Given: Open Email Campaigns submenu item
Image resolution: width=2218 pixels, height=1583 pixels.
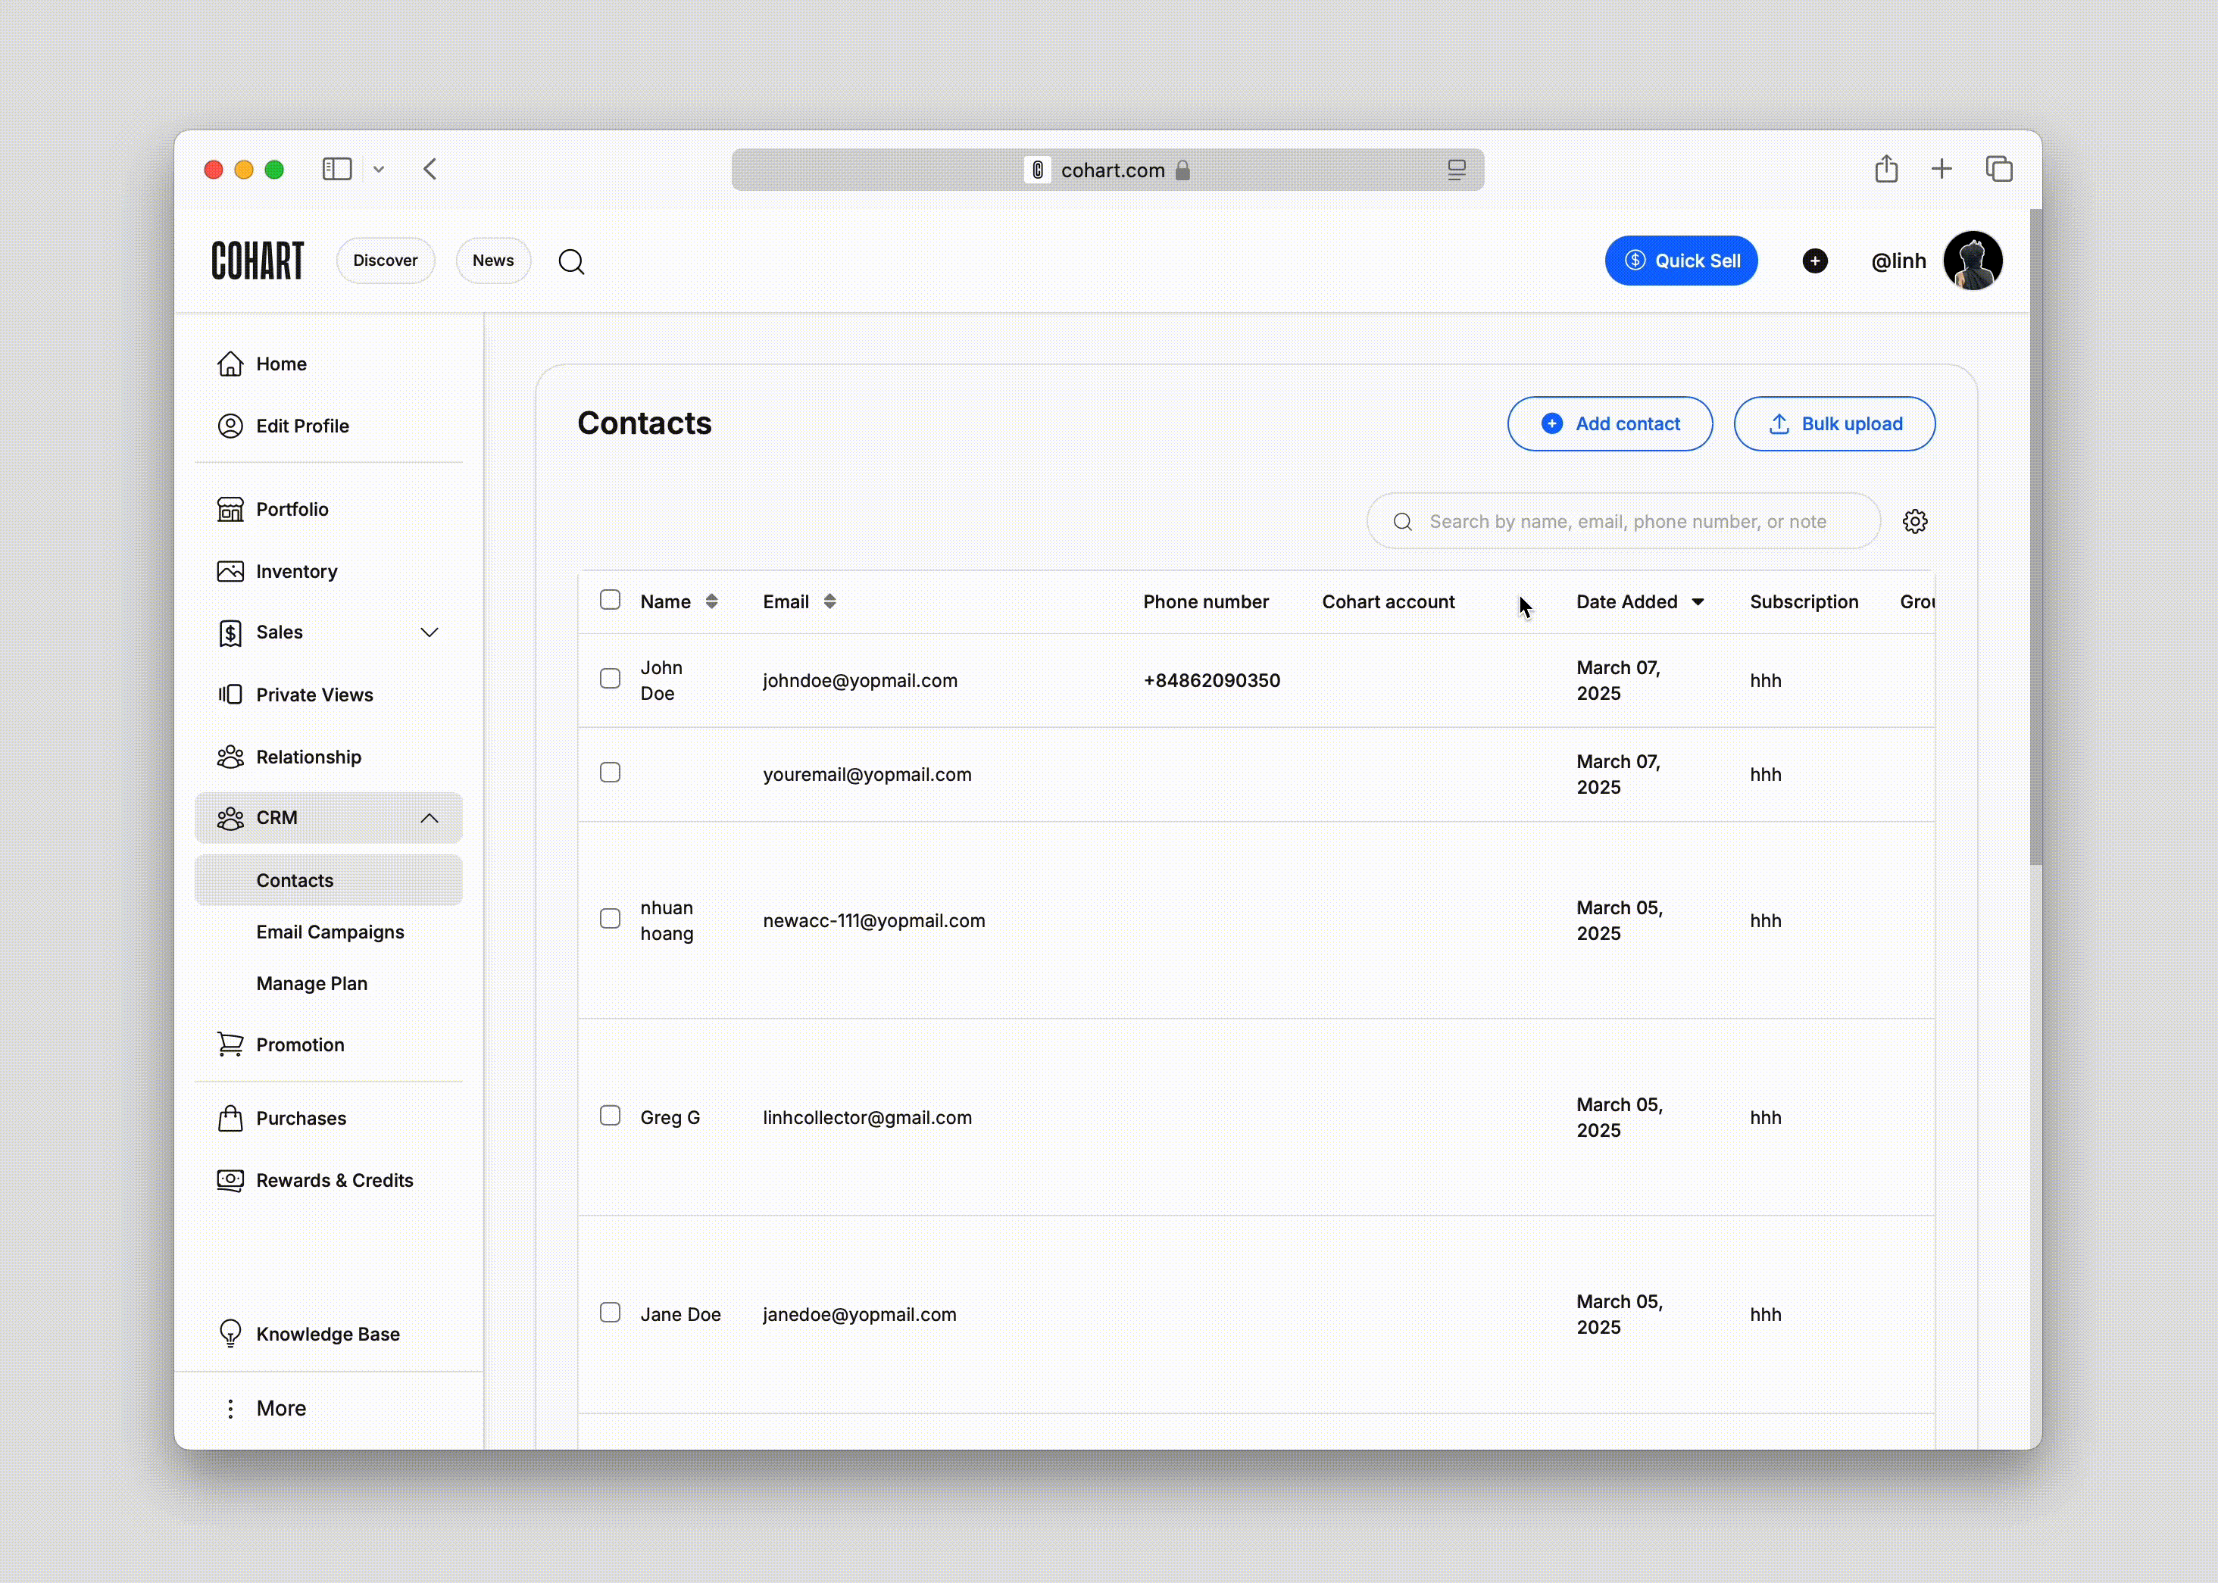Looking at the screenshot, I should 330,932.
